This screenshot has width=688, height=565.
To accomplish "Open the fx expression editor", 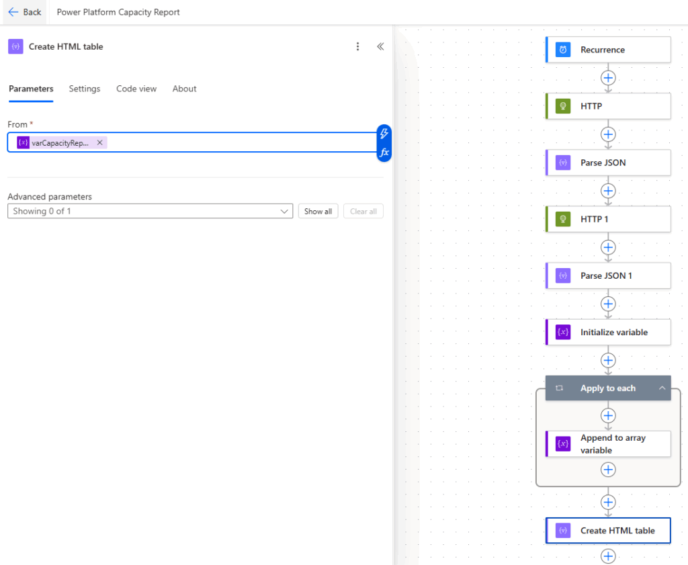I will click(x=384, y=153).
